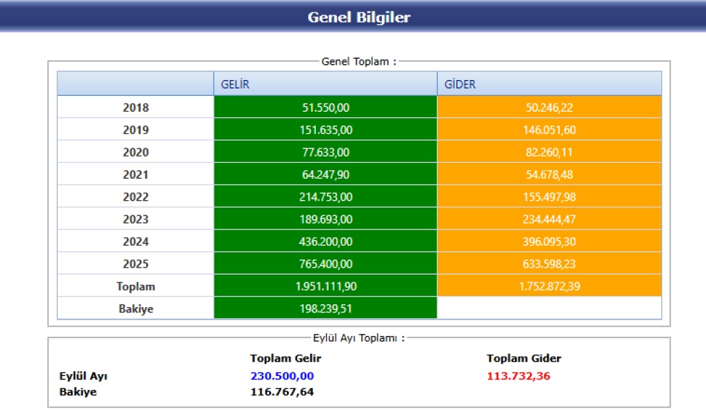This screenshot has height=416, width=706.
Task: Click the red Eylül expense amount 113.732,36
Action: [518, 376]
